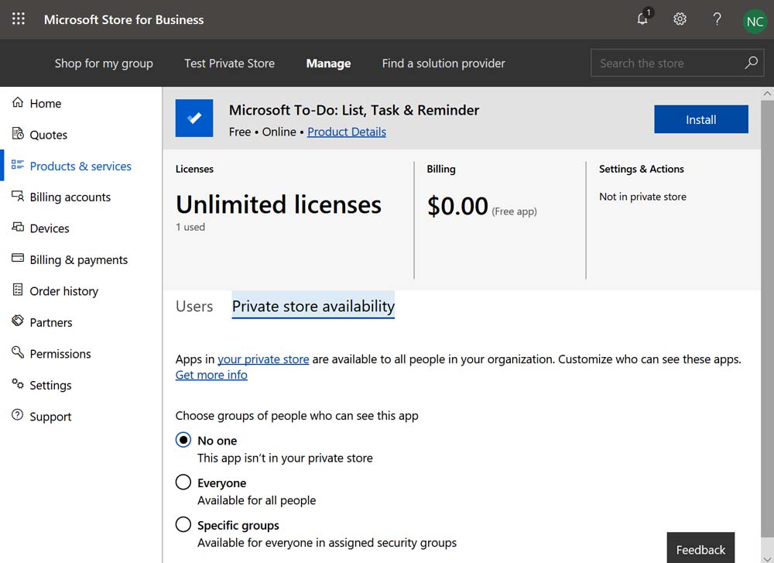Click the Microsoft To-Do app tile icon
Screen dimensions: 774x563
[x=194, y=118]
